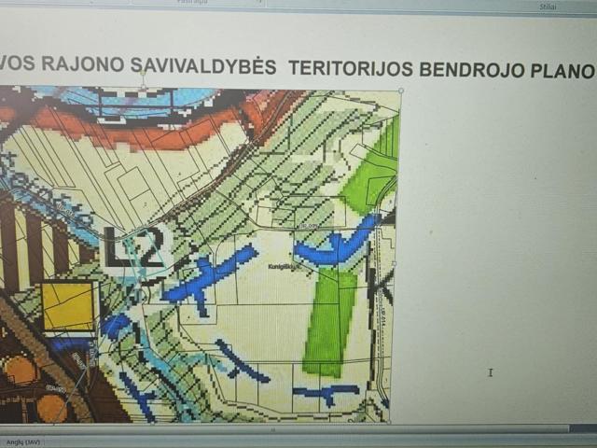Click the Stiliai ribbon group label
Viewport: 597px width, 448px height.
pyautogui.click(x=547, y=6)
